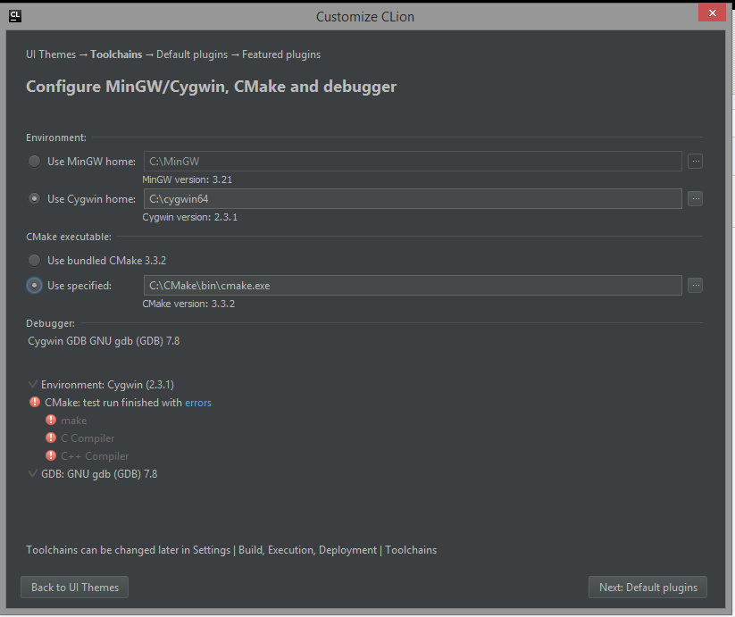735x617 pixels.
Task: Choose Use bundled CMake 3.3.2 option
Action: coord(35,261)
